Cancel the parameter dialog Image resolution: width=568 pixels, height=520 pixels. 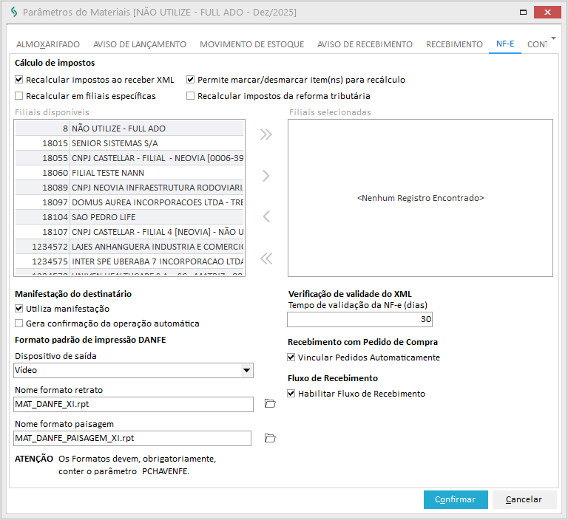524,499
